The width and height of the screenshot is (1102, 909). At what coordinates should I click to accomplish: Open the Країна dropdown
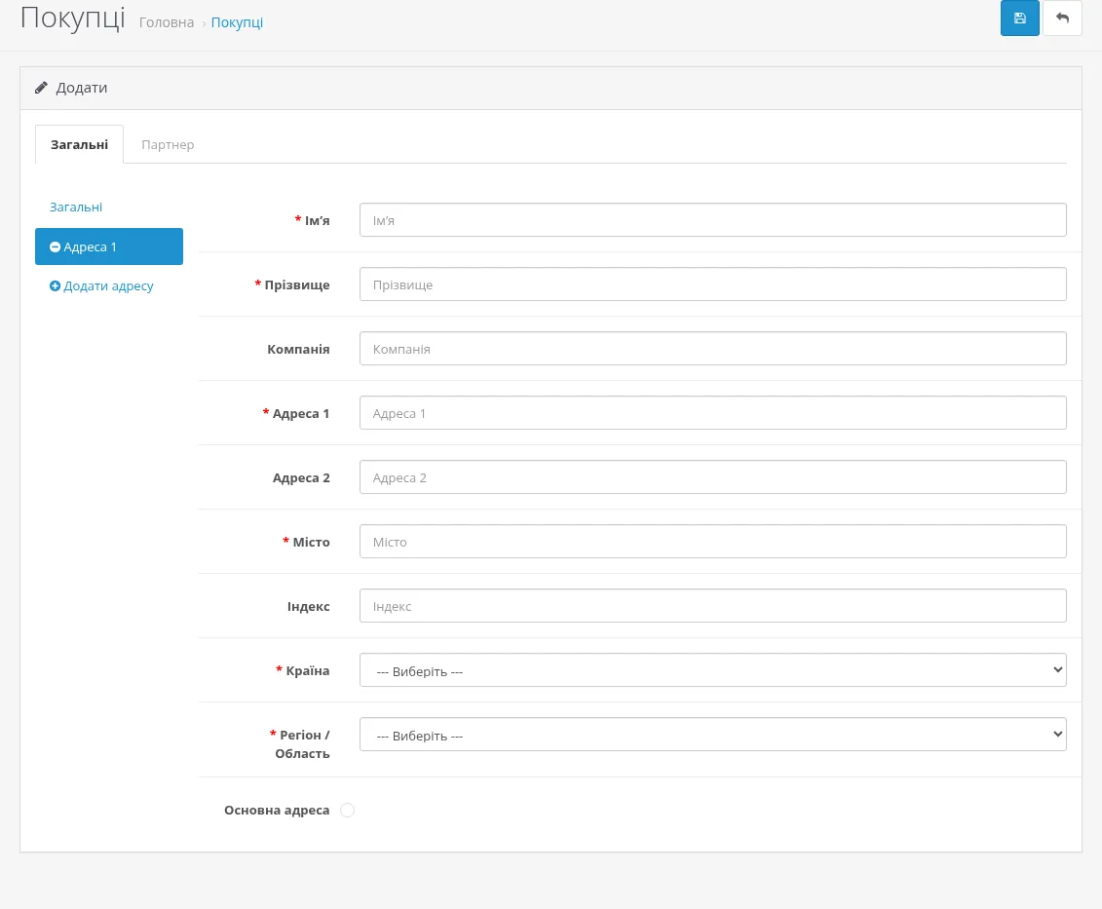point(712,670)
